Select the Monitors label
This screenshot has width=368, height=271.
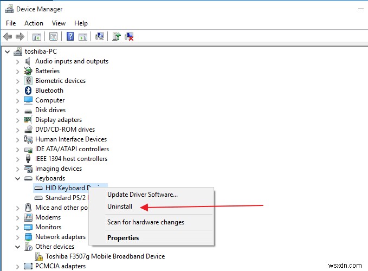point(48,227)
